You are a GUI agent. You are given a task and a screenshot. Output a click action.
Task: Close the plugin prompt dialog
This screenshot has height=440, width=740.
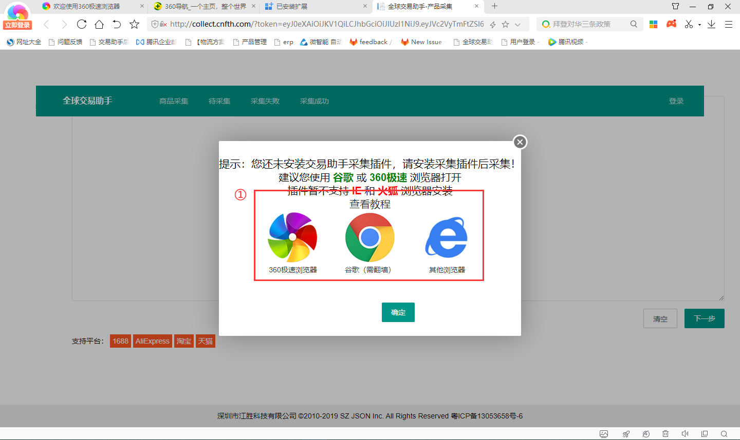click(520, 142)
